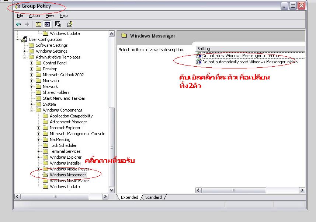Switch to the Extended tab
This screenshot has width=316, height=222.
pos(129,197)
